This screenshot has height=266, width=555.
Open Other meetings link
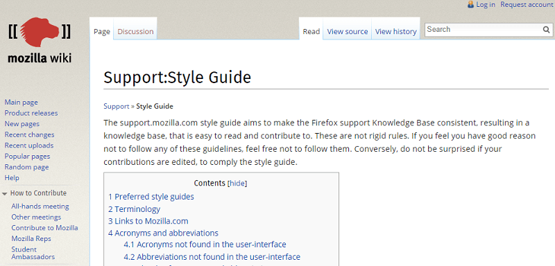(x=36, y=218)
